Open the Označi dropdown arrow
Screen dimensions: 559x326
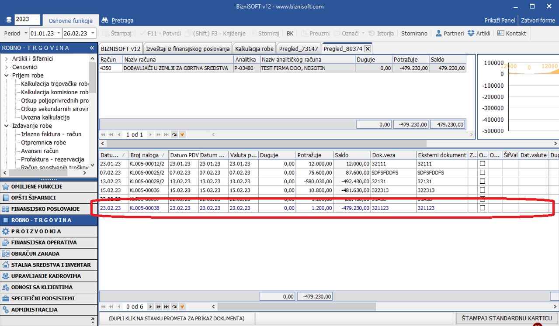point(363,33)
